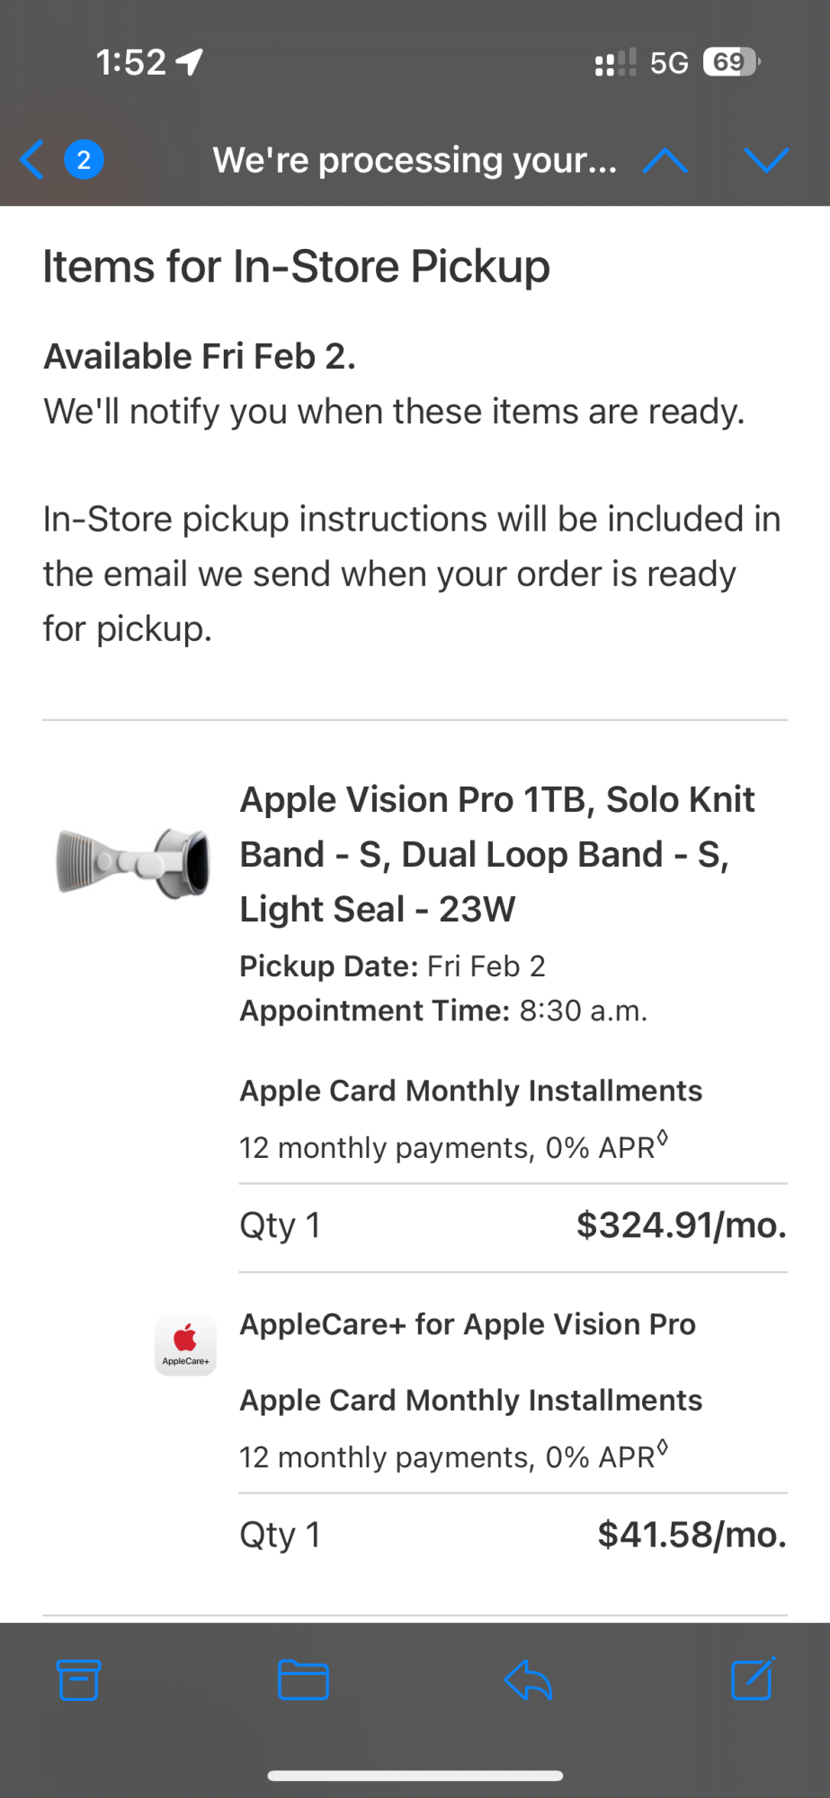Go to next message with down chevron

pos(766,160)
